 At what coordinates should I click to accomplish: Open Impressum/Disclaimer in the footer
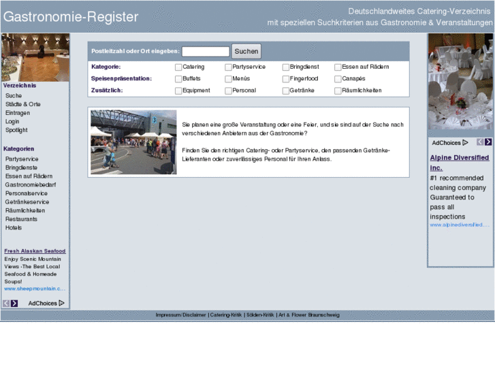[180, 314]
